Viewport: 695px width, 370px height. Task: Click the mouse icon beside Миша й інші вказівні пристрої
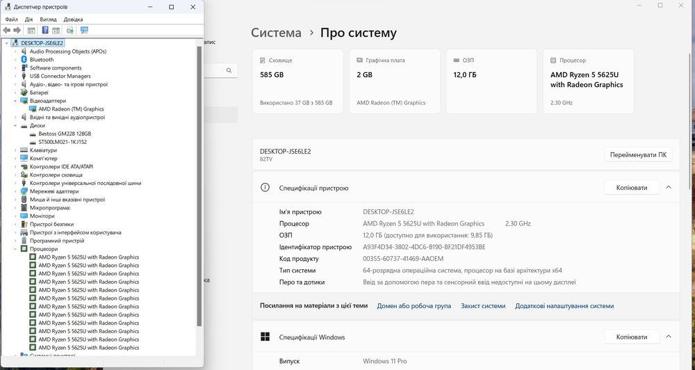click(x=24, y=200)
